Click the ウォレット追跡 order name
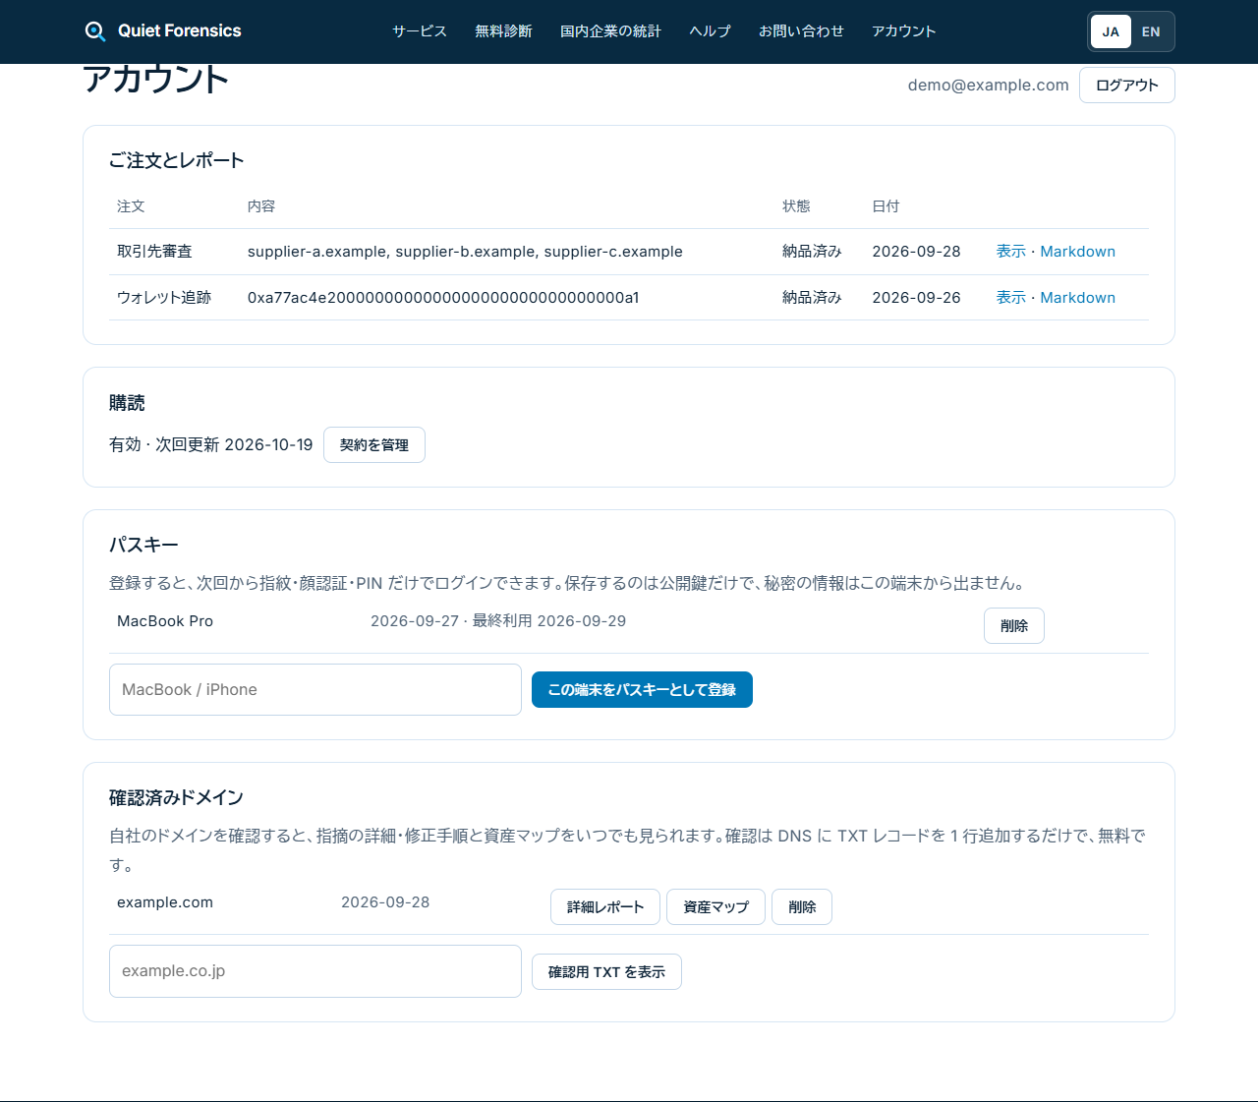The image size is (1258, 1102). 164,298
